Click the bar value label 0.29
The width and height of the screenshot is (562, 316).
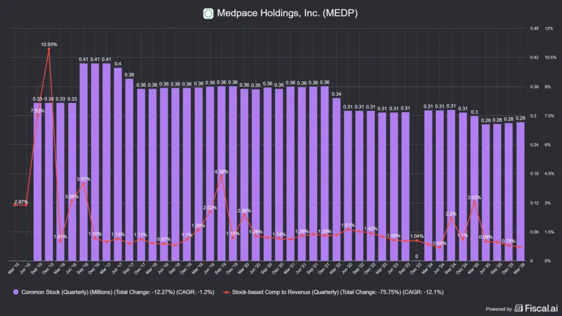520,119
